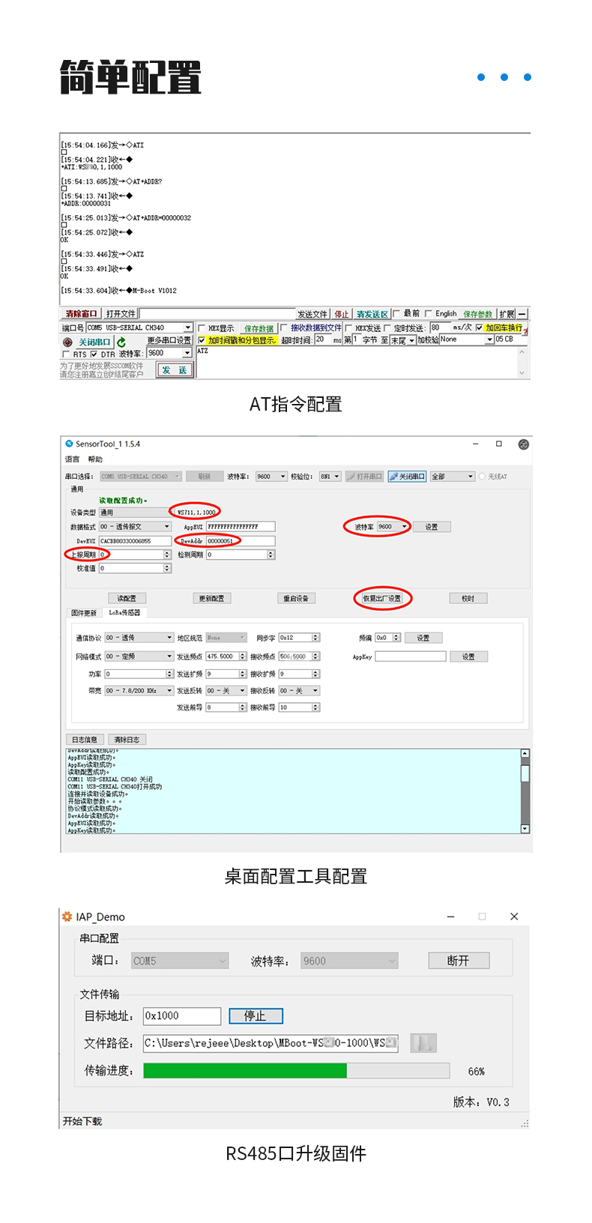The width and height of the screenshot is (592, 1223).
Task: Toggle the HEX显示 checkbox
Action: pos(202,328)
